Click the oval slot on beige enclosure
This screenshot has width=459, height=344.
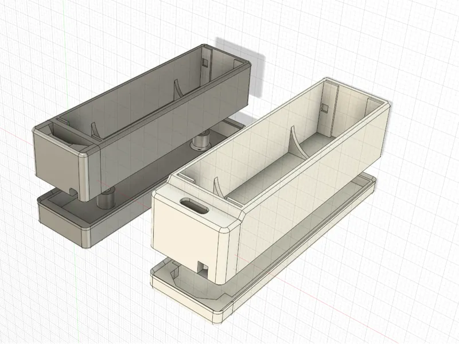tap(195, 206)
